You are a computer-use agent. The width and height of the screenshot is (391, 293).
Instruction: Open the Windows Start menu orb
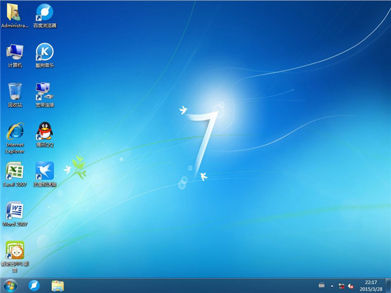click(x=10, y=286)
